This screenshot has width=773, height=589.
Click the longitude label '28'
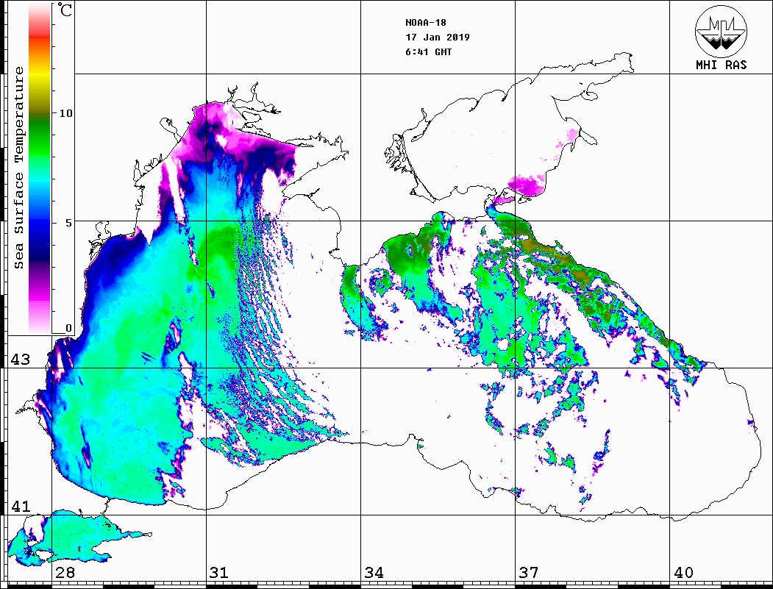65,572
